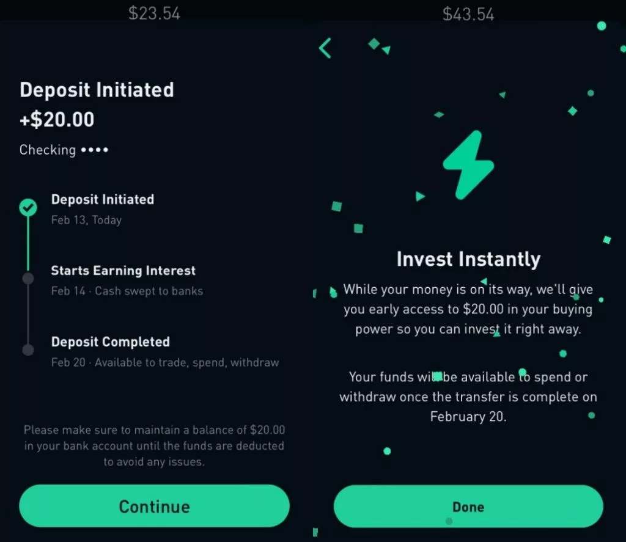Click the lightning bolt instant deposit icon
This screenshot has height=542, width=626.
[x=469, y=165]
